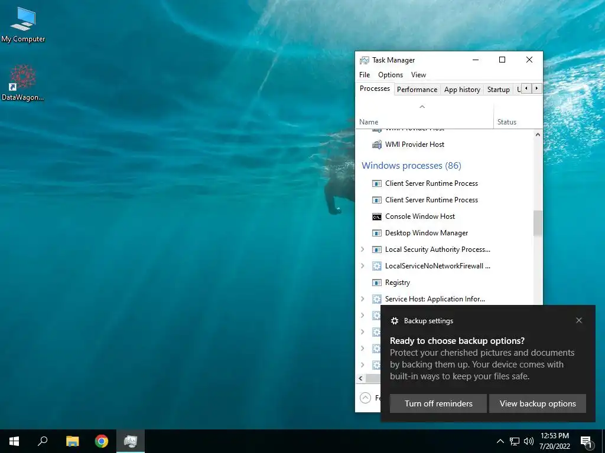605x453 pixels.
Task: Click the WMI Provider Host process icon
Action: pos(376,145)
